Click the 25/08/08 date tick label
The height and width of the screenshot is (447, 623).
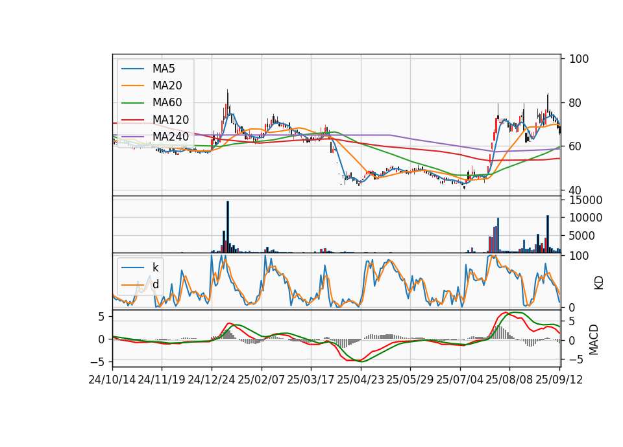[509, 380]
